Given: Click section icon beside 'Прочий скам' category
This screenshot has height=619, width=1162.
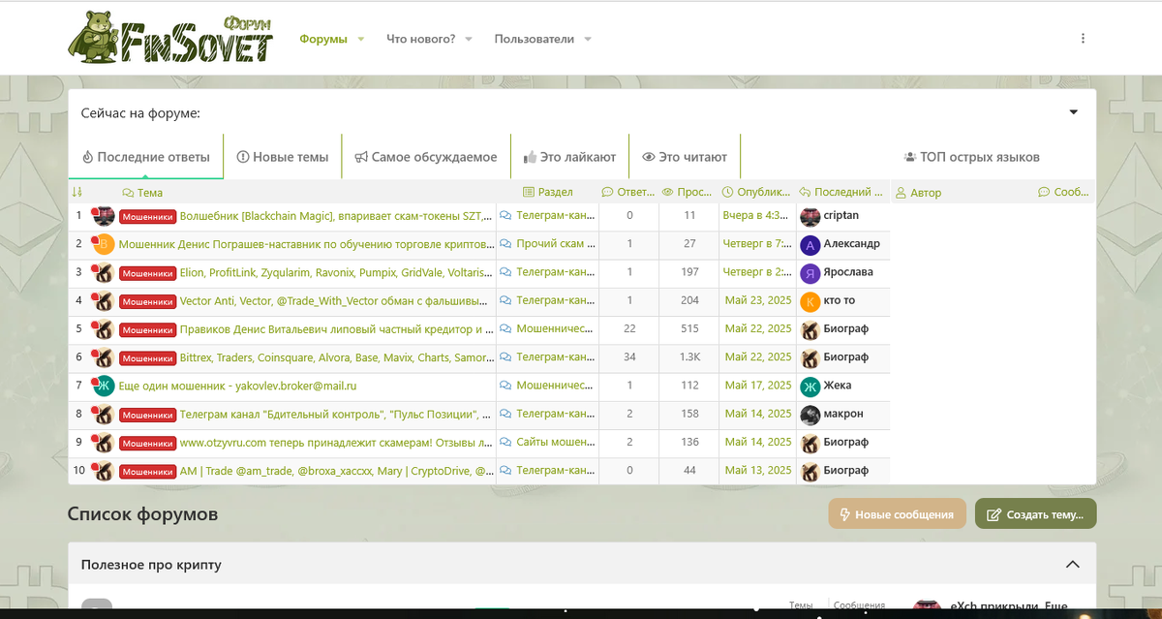Looking at the screenshot, I should tap(505, 244).
